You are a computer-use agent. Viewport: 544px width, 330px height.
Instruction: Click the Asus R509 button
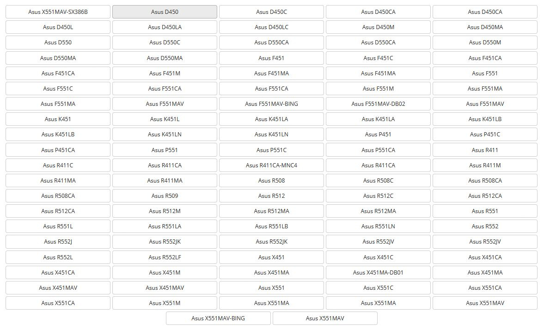[x=165, y=196]
